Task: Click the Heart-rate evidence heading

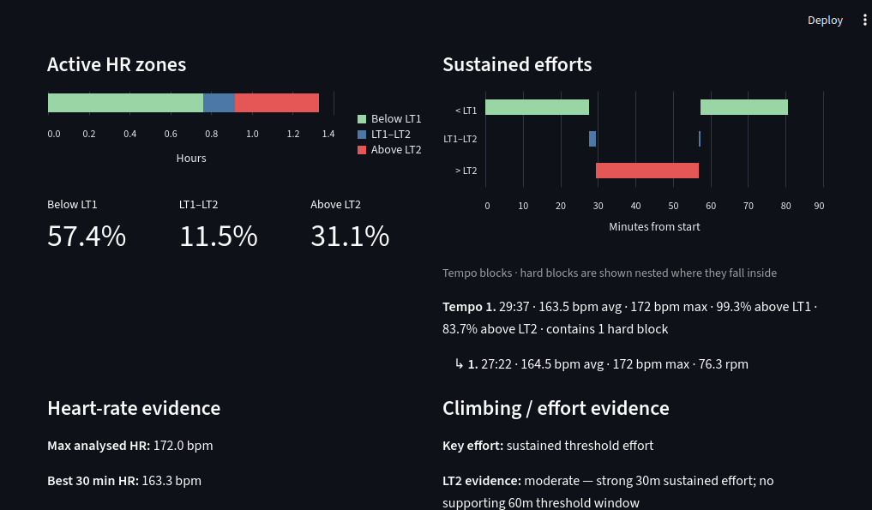Action: click(134, 408)
